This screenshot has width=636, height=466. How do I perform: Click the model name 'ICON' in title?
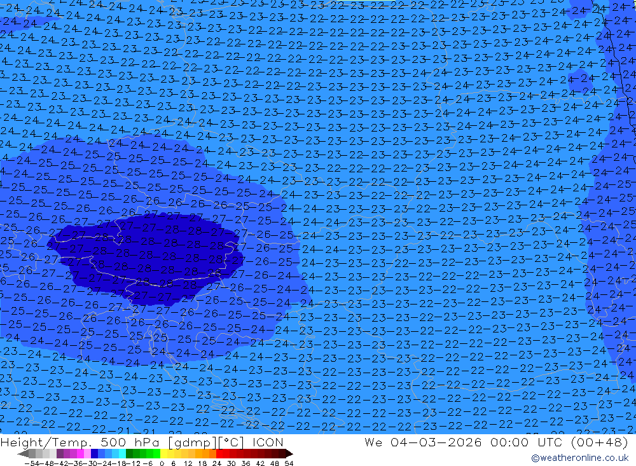268,442
